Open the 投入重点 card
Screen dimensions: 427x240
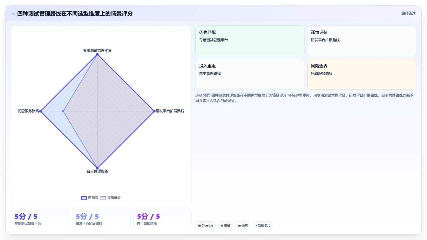pyautogui.click(x=250, y=74)
